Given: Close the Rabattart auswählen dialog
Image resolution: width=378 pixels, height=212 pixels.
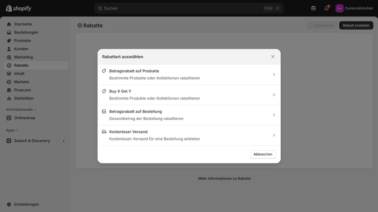Looking at the screenshot, I should point(273,57).
